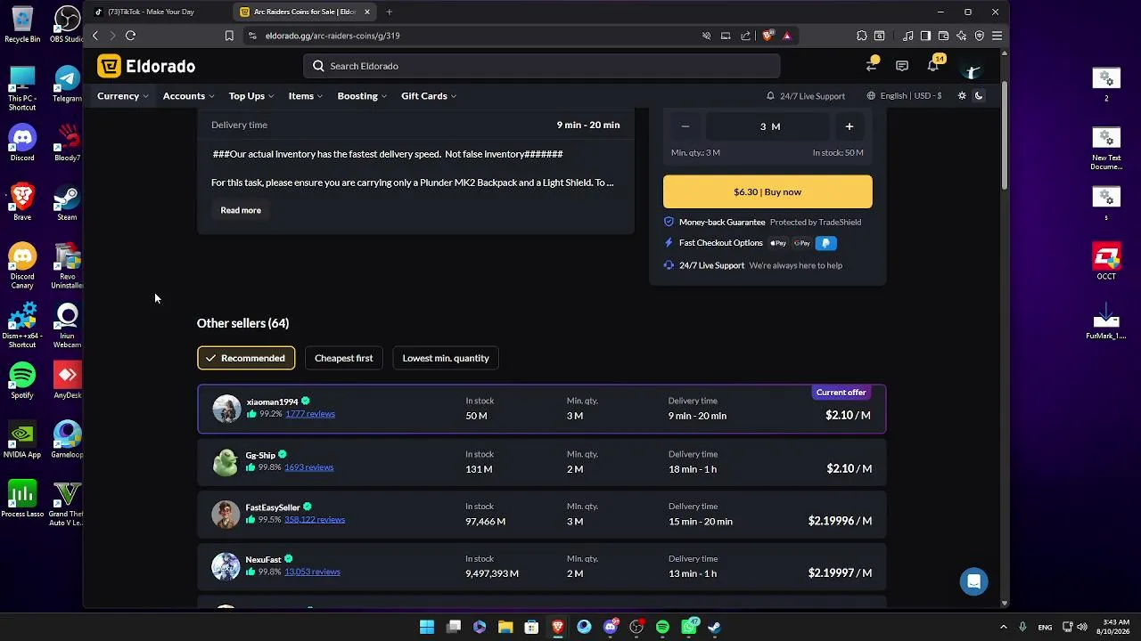
Task: Open WhatsApp from the taskbar
Action: pos(689,627)
